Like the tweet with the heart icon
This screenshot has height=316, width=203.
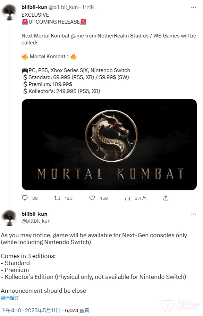[x=92, y=198]
